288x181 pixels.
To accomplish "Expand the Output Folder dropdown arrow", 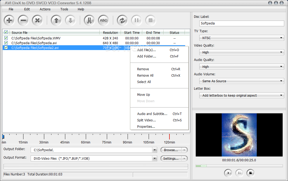I will click(155, 150).
